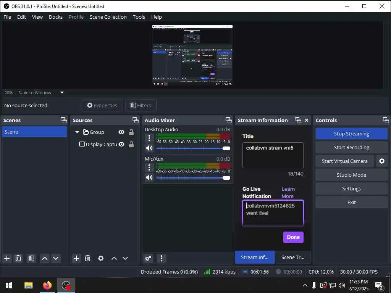391x293 pixels.
Task: Open File Explorer from taskbar
Action: coord(28,285)
